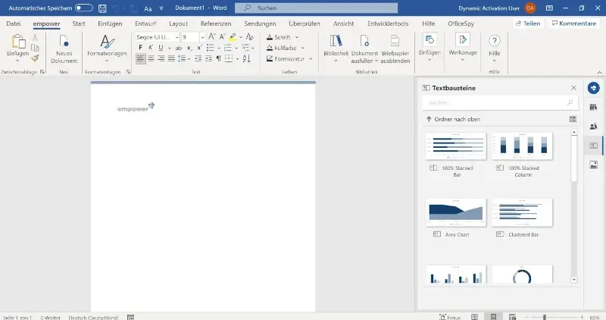This screenshot has width=606, height=320.
Task: Switch to the Entwicklertools tab
Action: (388, 24)
